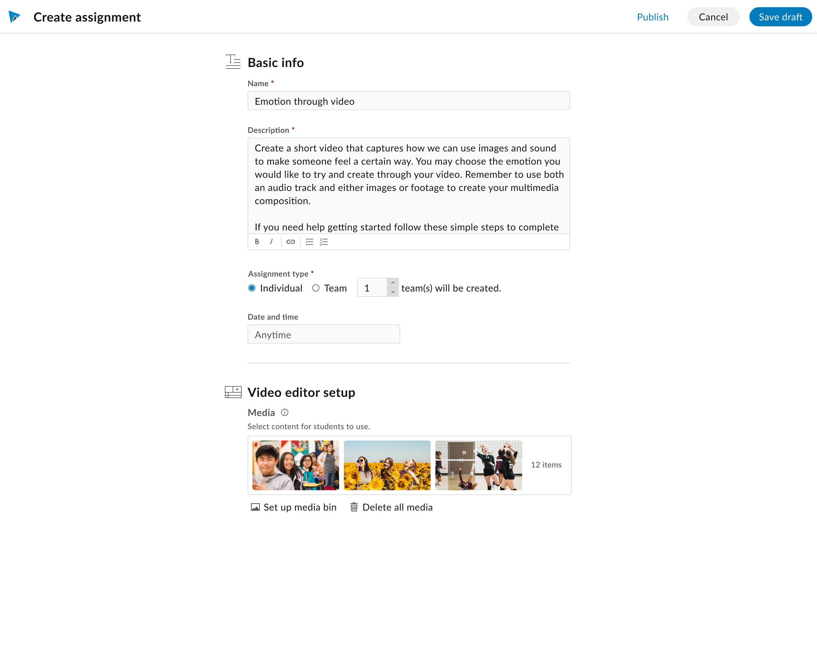Select the Team assignment type
The height and width of the screenshot is (659, 817).
pyautogui.click(x=315, y=288)
